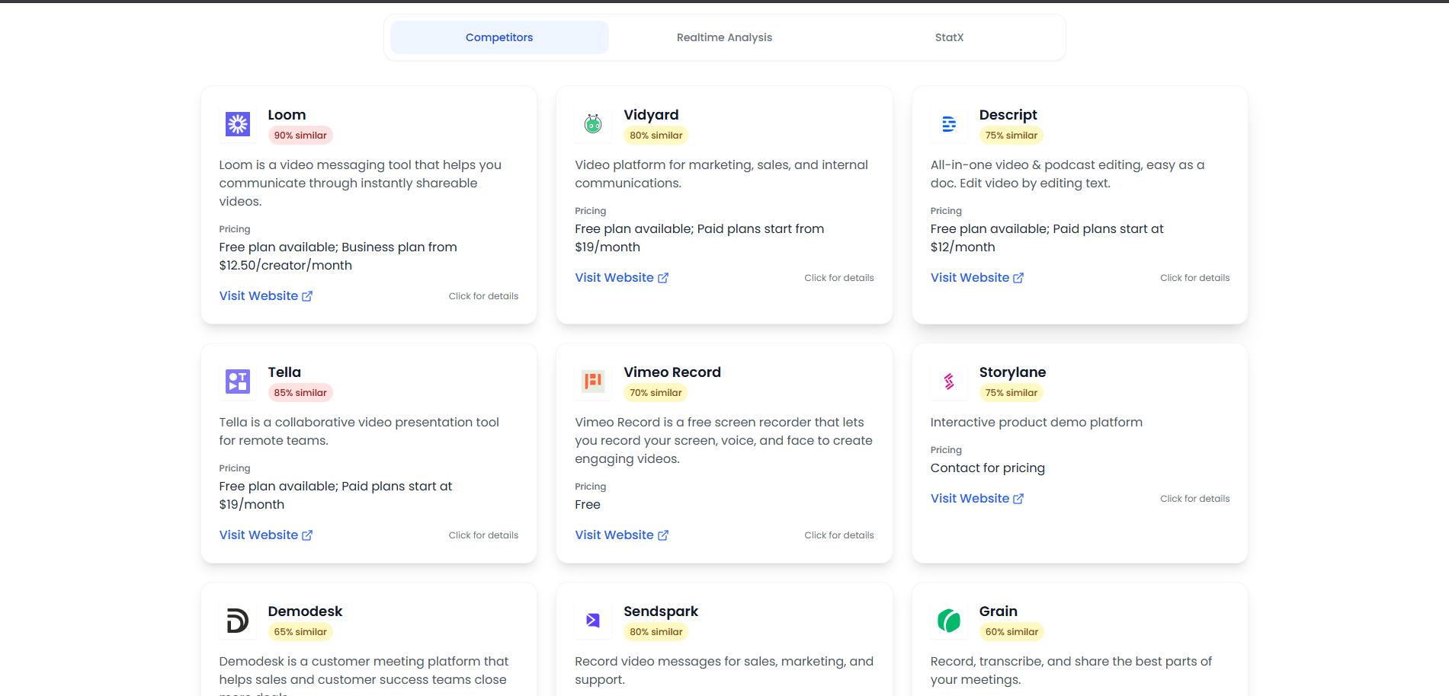The height and width of the screenshot is (696, 1449).
Task: Click the Demodesk logo icon
Action: 238,621
